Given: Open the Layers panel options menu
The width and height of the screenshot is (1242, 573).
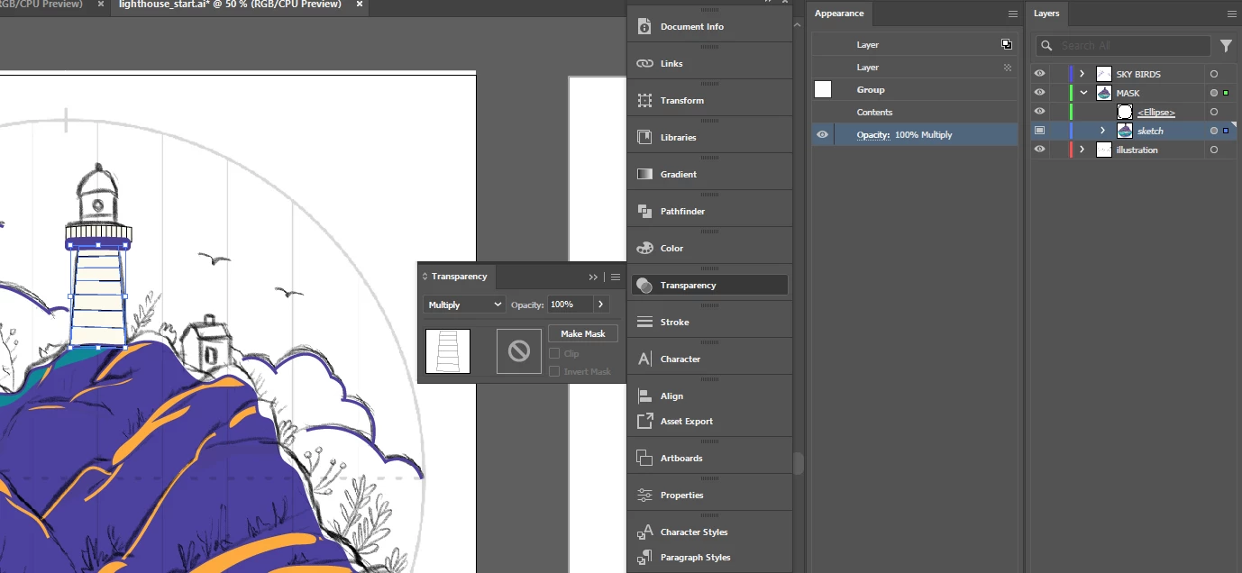Looking at the screenshot, I should tap(1231, 14).
